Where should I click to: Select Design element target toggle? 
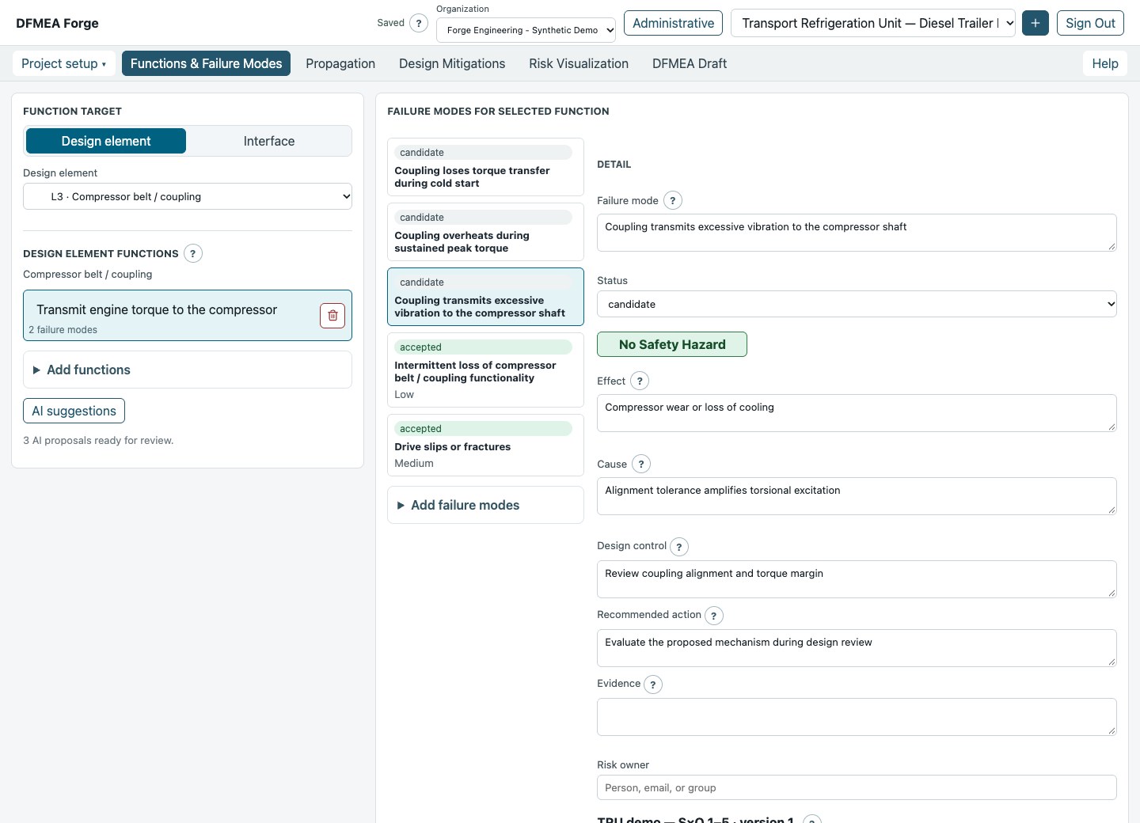[106, 141]
